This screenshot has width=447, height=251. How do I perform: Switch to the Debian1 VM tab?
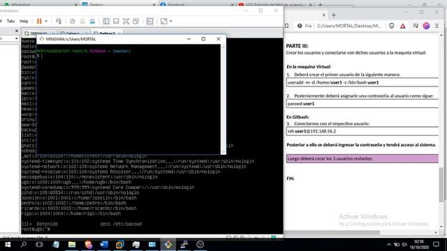point(73,33)
